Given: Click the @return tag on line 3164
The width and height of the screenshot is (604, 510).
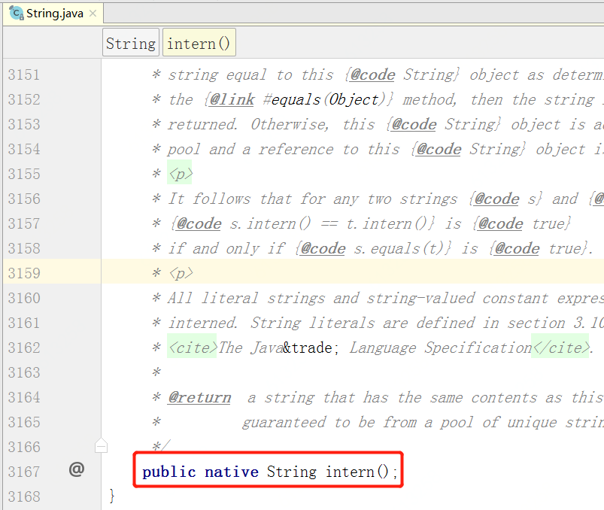Looking at the screenshot, I should [x=199, y=397].
